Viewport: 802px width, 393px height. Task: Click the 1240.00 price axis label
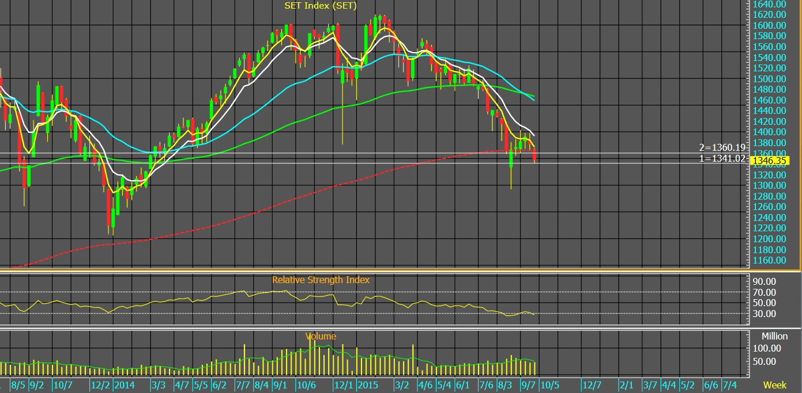[x=770, y=218]
